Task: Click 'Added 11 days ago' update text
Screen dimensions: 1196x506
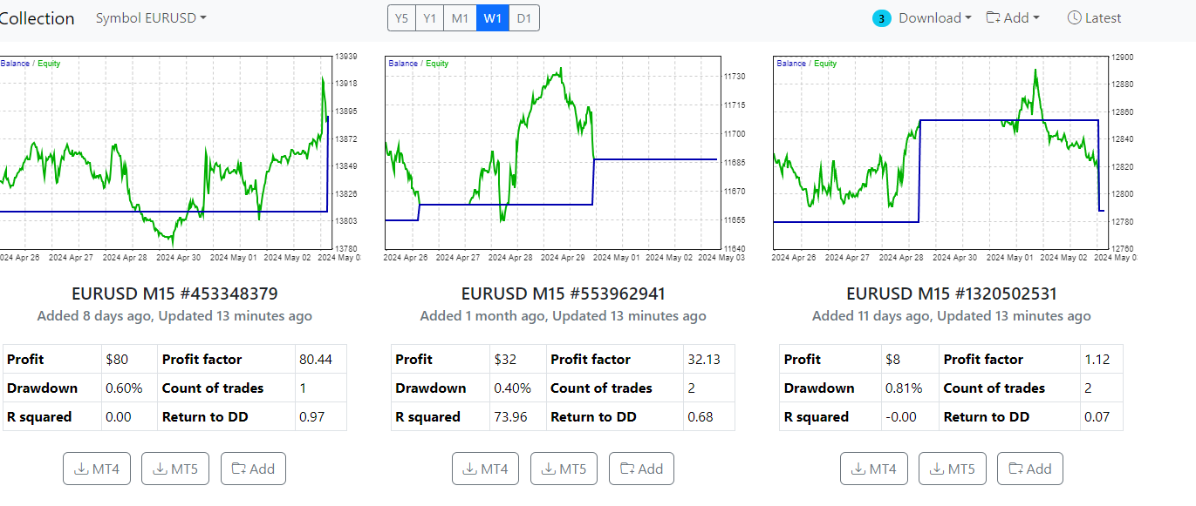Action: click(952, 315)
